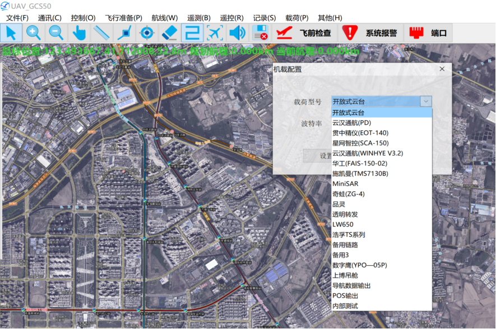Click the save disk with red X icon
Image resolution: width=496 pixels, height=329 pixels.
pyautogui.click(x=259, y=33)
